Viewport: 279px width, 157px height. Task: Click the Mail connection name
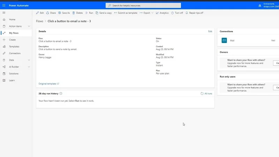pyautogui.click(x=232, y=40)
